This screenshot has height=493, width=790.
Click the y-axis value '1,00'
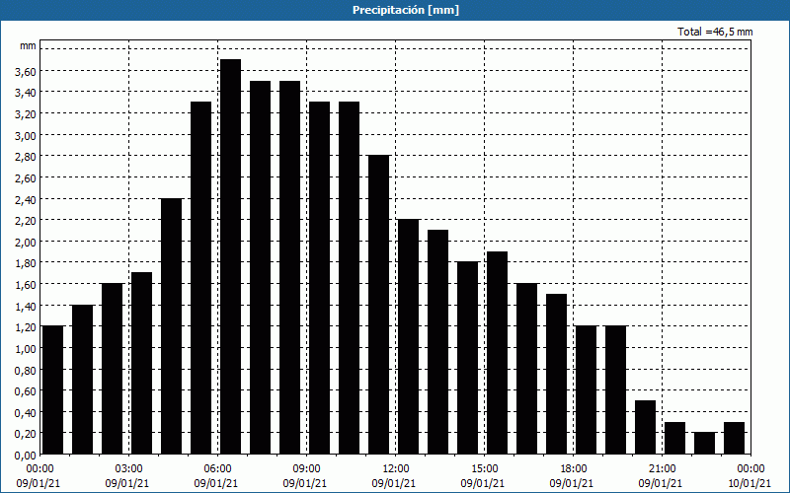pos(26,349)
